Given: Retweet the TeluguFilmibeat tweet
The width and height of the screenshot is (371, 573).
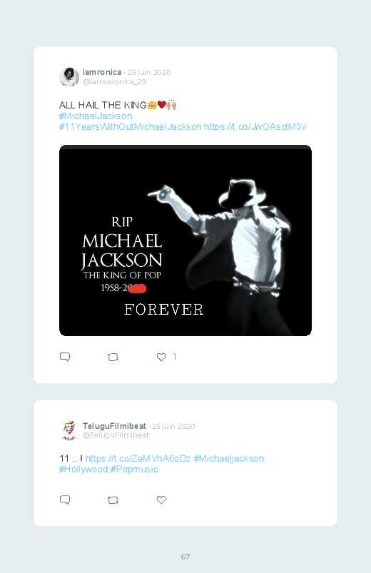Looking at the screenshot, I should tap(113, 500).
